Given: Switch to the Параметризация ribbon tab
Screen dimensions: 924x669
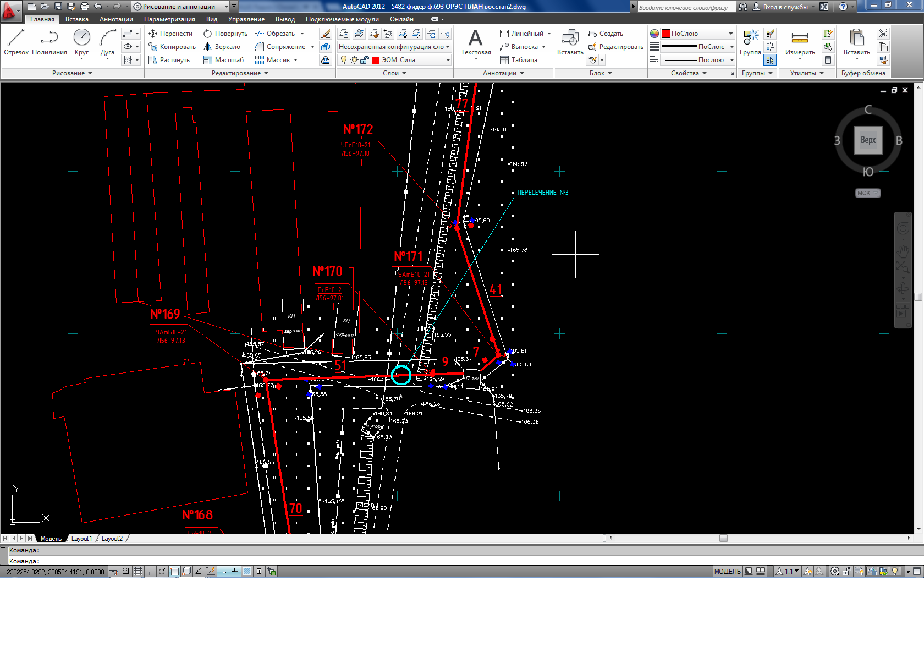Looking at the screenshot, I should [x=169, y=19].
